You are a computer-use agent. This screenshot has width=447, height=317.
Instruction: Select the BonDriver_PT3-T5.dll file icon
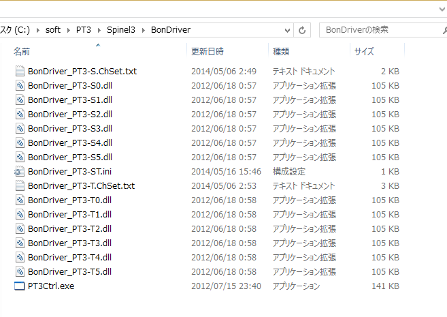point(20,271)
